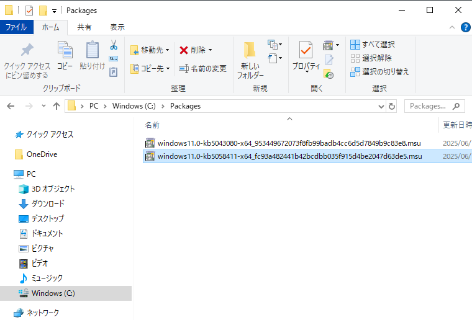The image size is (472, 320).
Task: Click the Pin to Quick Access icon
Action: 27,50
